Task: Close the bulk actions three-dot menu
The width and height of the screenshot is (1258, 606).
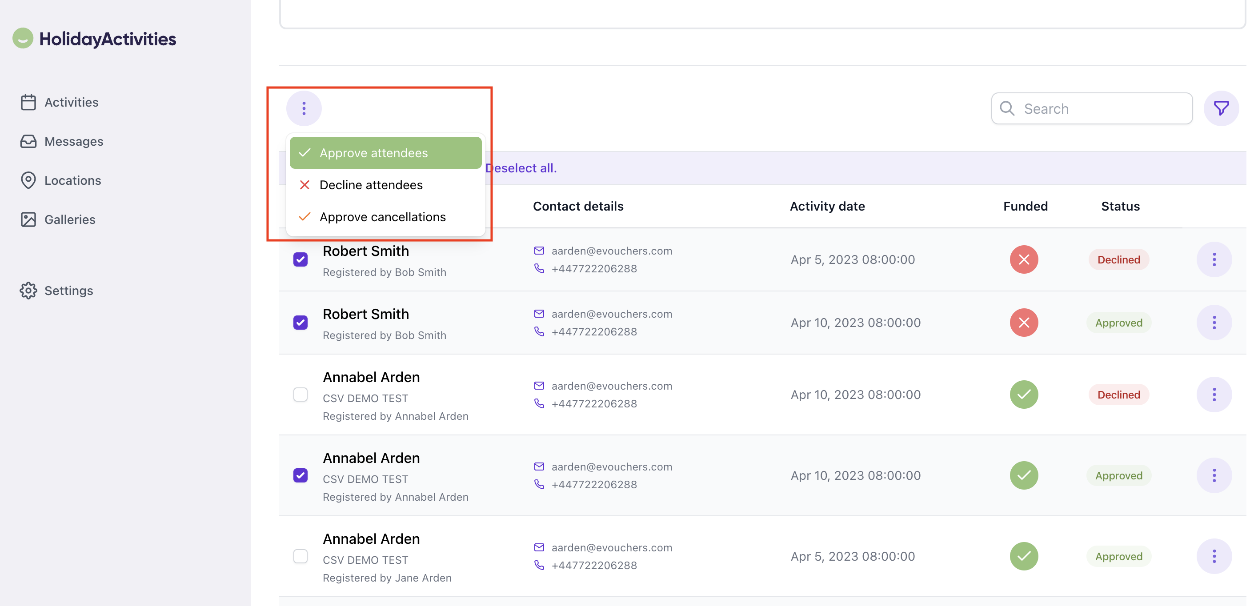Action: coord(304,108)
